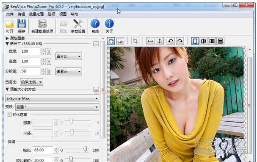Image resolution: width=257 pixels, height=162 pixels.
Task: Open the 像素/in resolution unit dropdown
Action: (69, 71)
